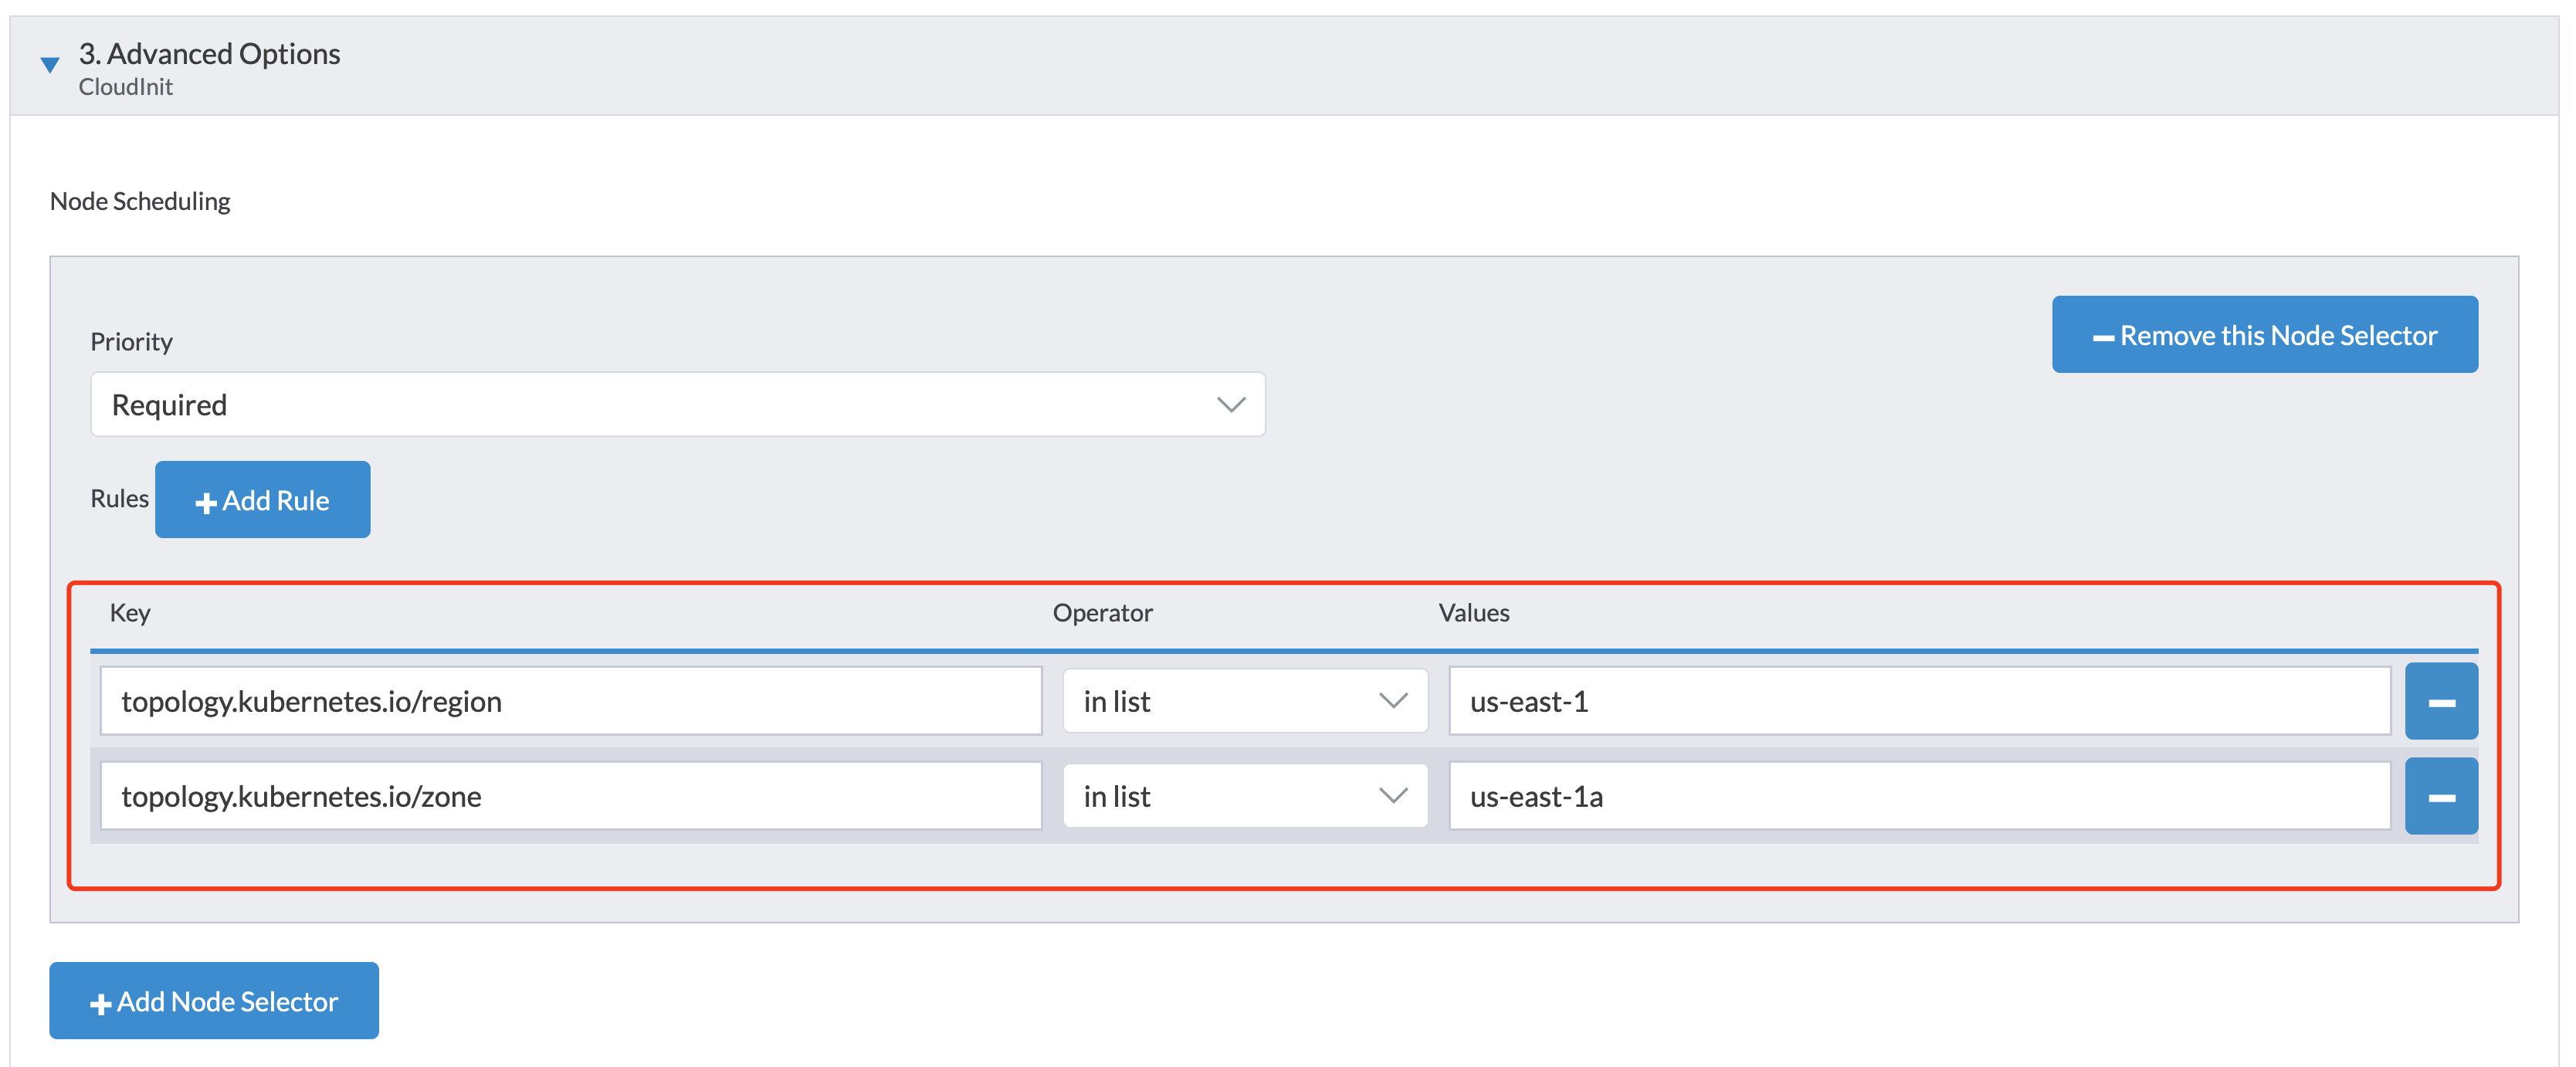Click the plus icon on Add Rule
This screenshot has height=1067, width=2576.
[206, 503]
